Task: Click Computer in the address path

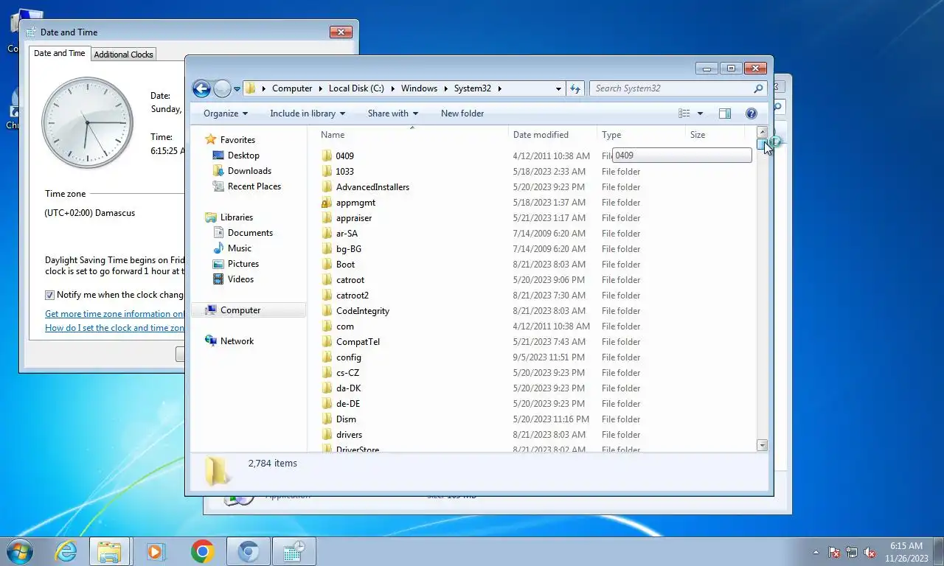Action: click(x=292, y=88)
